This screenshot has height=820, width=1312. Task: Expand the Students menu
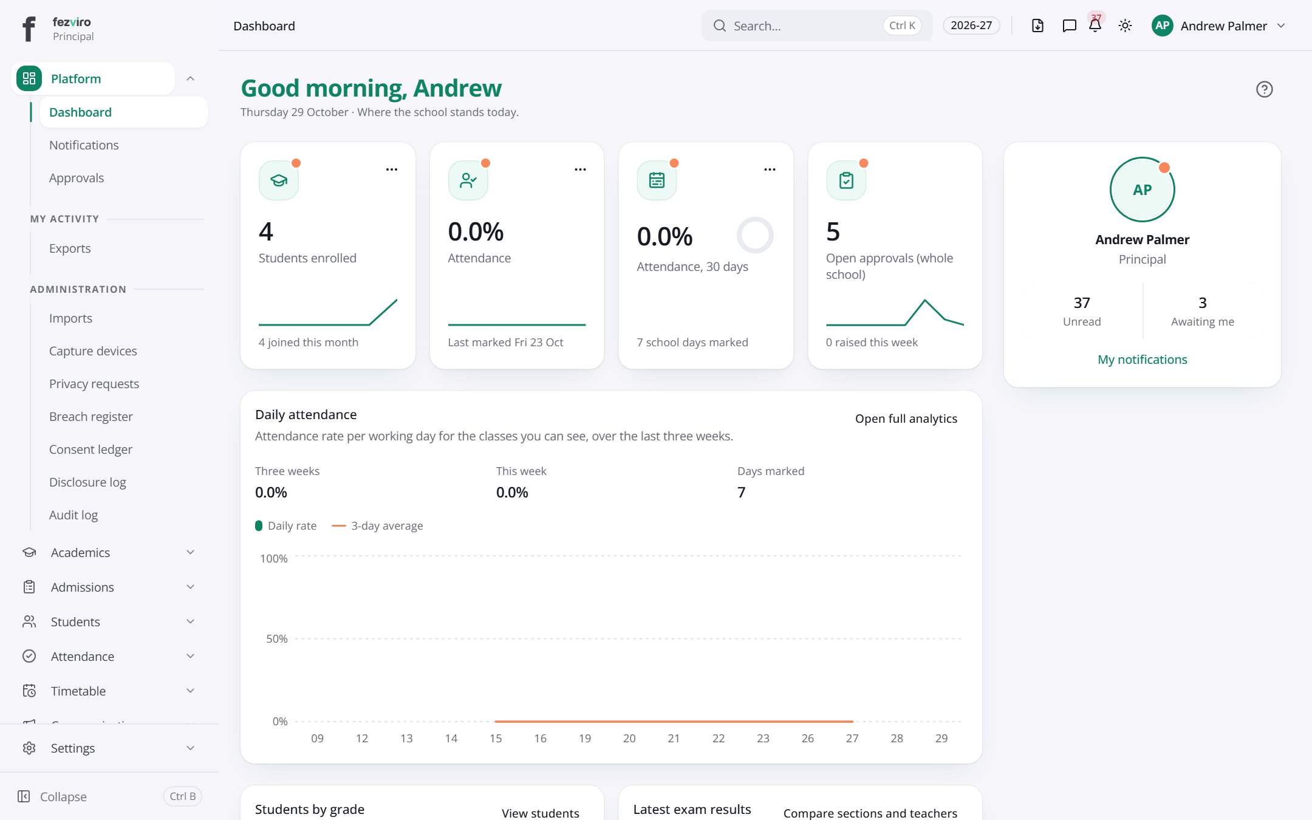(109, 621)
